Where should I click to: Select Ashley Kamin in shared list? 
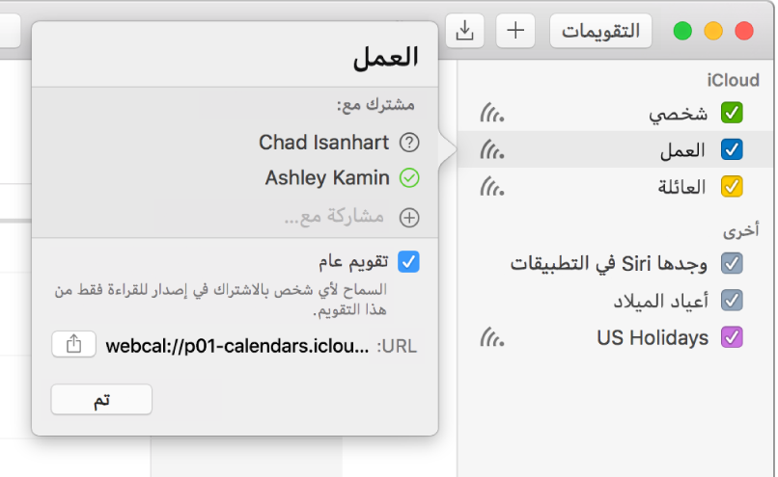coord(327,178)
